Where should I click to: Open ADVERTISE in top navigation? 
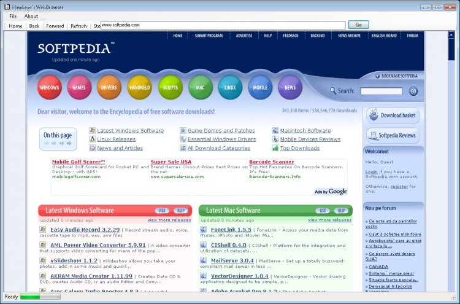click(244, 36)
